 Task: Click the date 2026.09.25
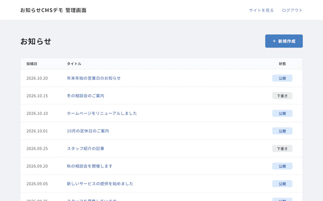37,149
